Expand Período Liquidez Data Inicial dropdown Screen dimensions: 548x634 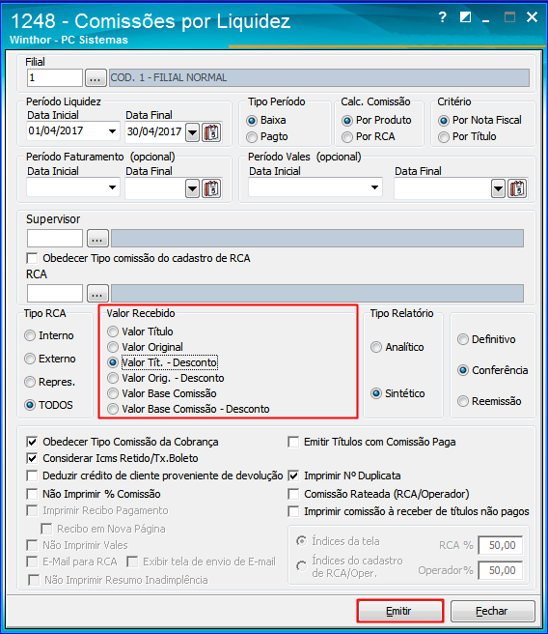[113, 131]
